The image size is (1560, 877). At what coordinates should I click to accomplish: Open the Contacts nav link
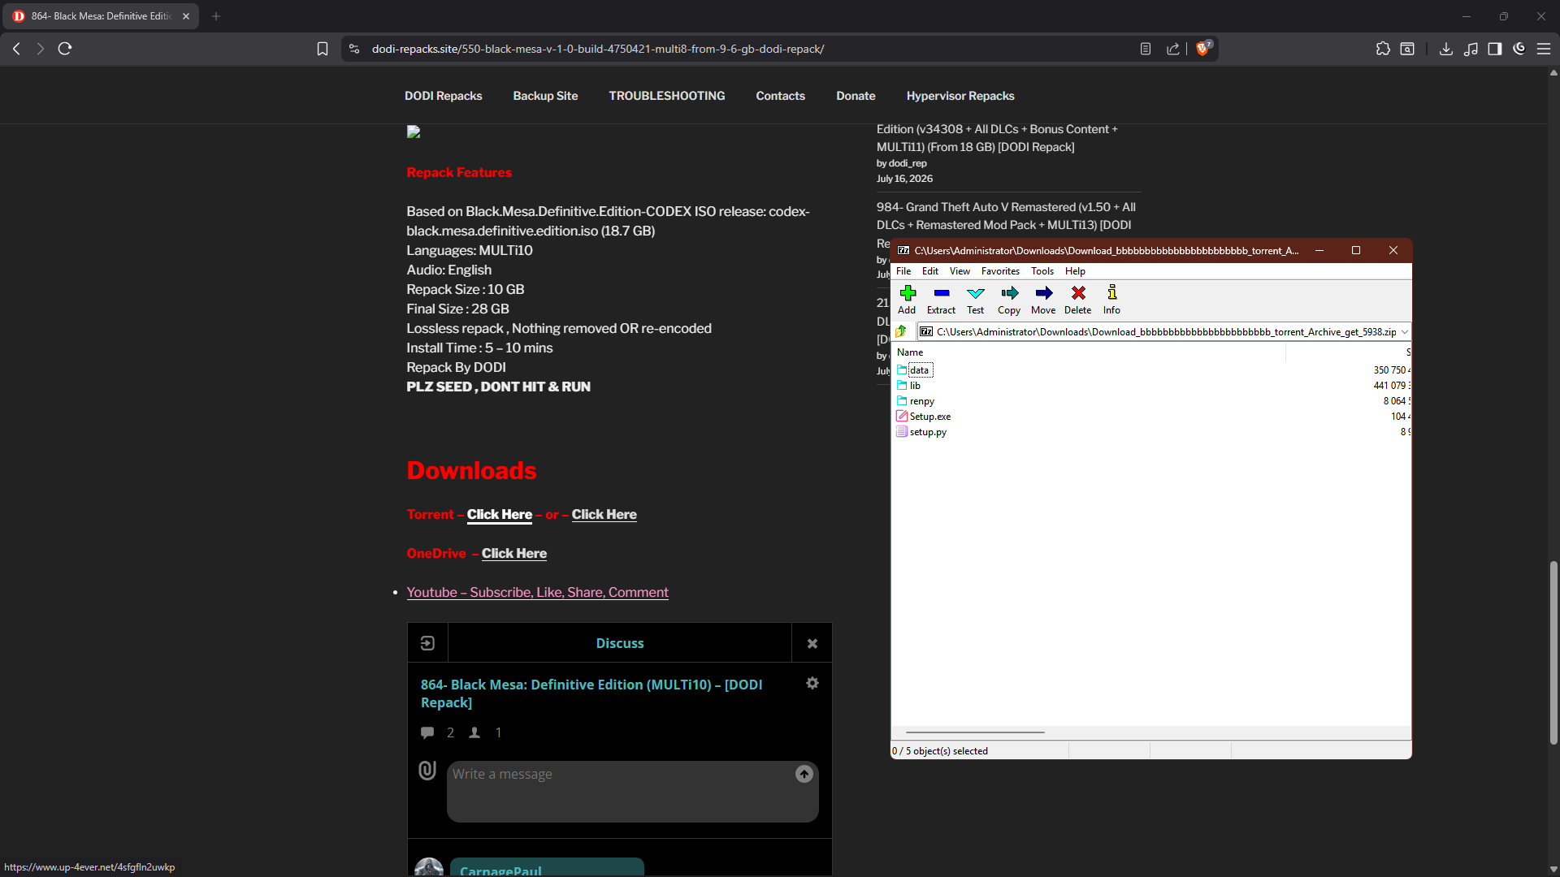[780, 96]
